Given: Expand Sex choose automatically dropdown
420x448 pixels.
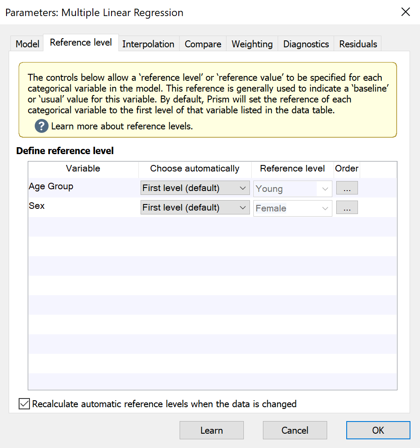Looking at the screenshot, I should point(195,208).
